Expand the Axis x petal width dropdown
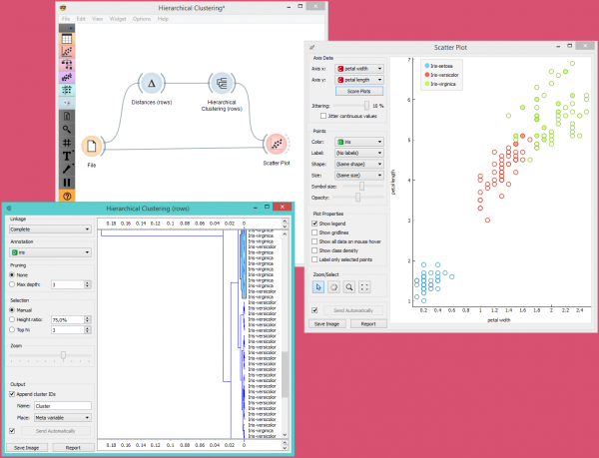 (x=361, y=67)
